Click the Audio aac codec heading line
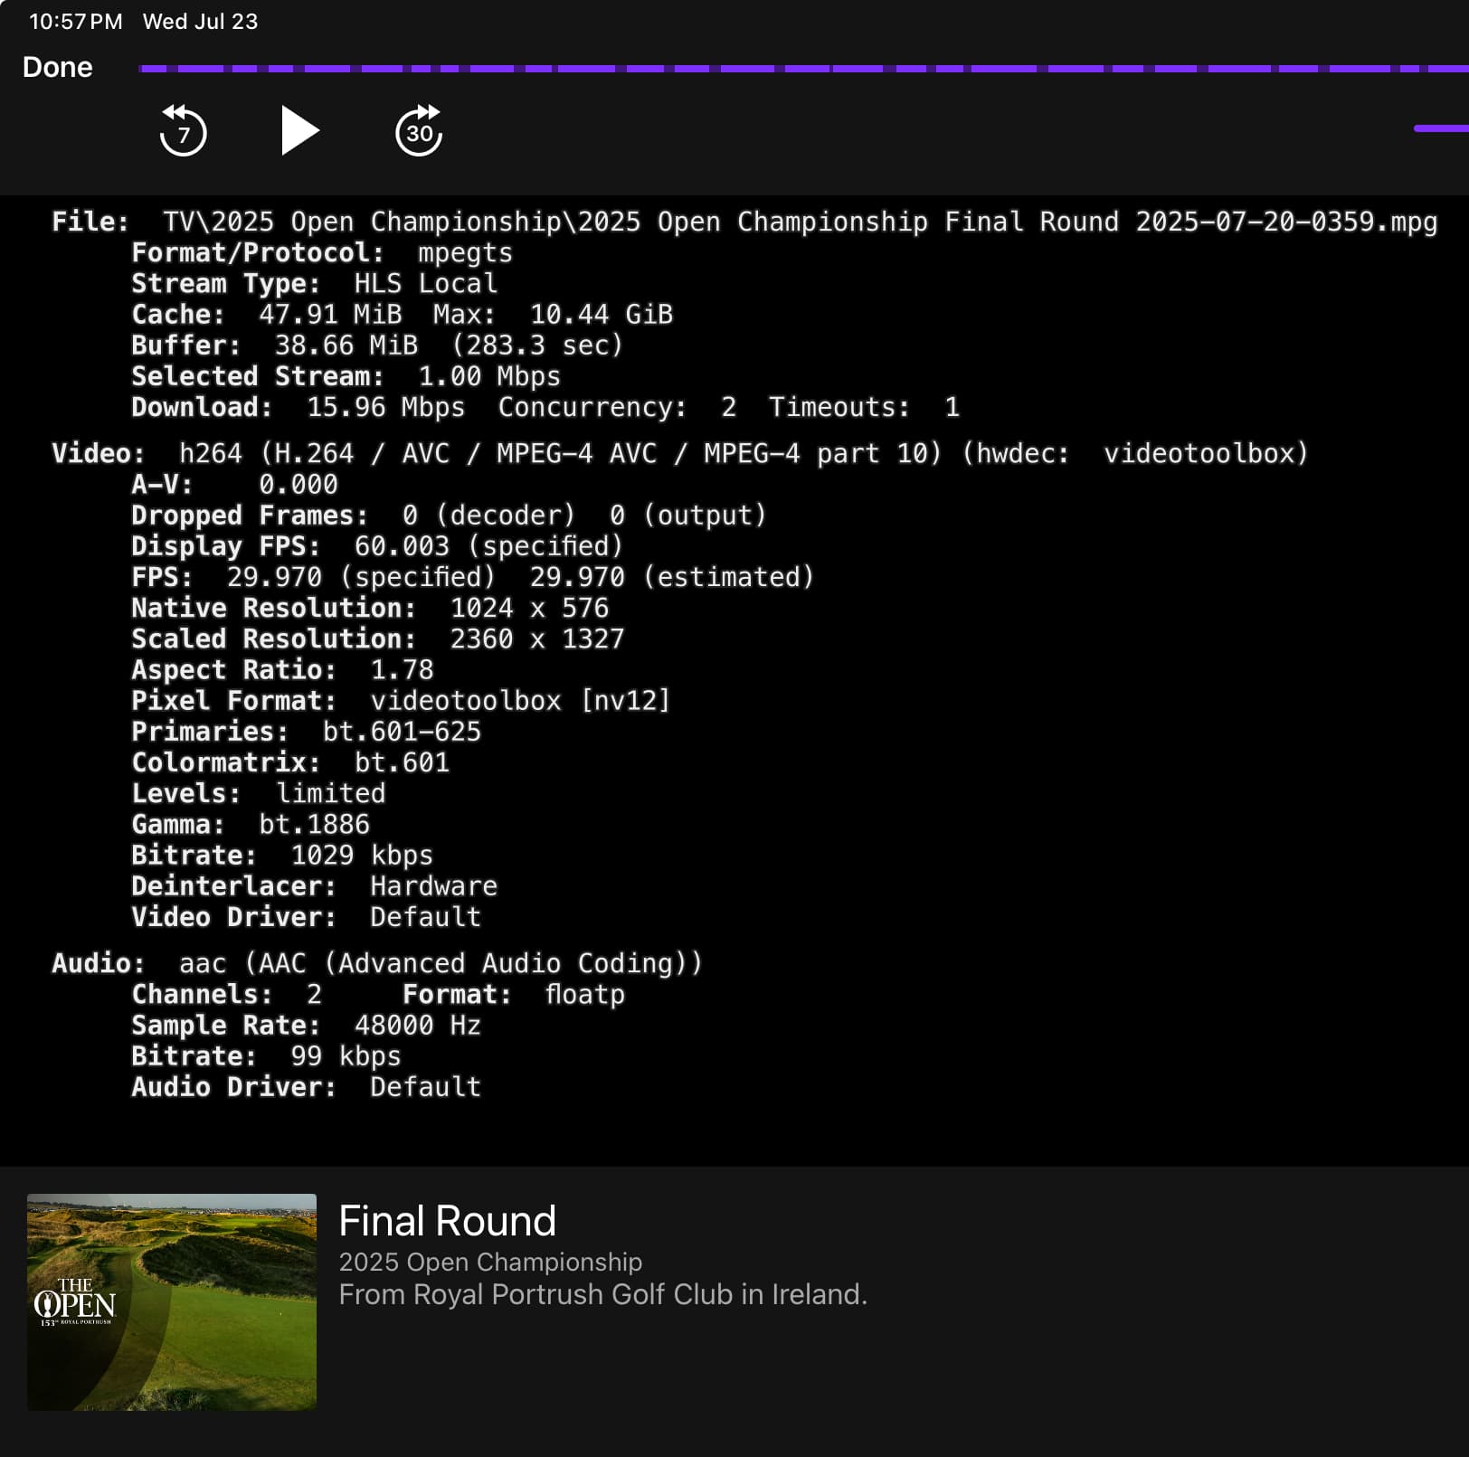Image resolution: width=1469 pixels, height=1457 pixels. coord(376,963)
